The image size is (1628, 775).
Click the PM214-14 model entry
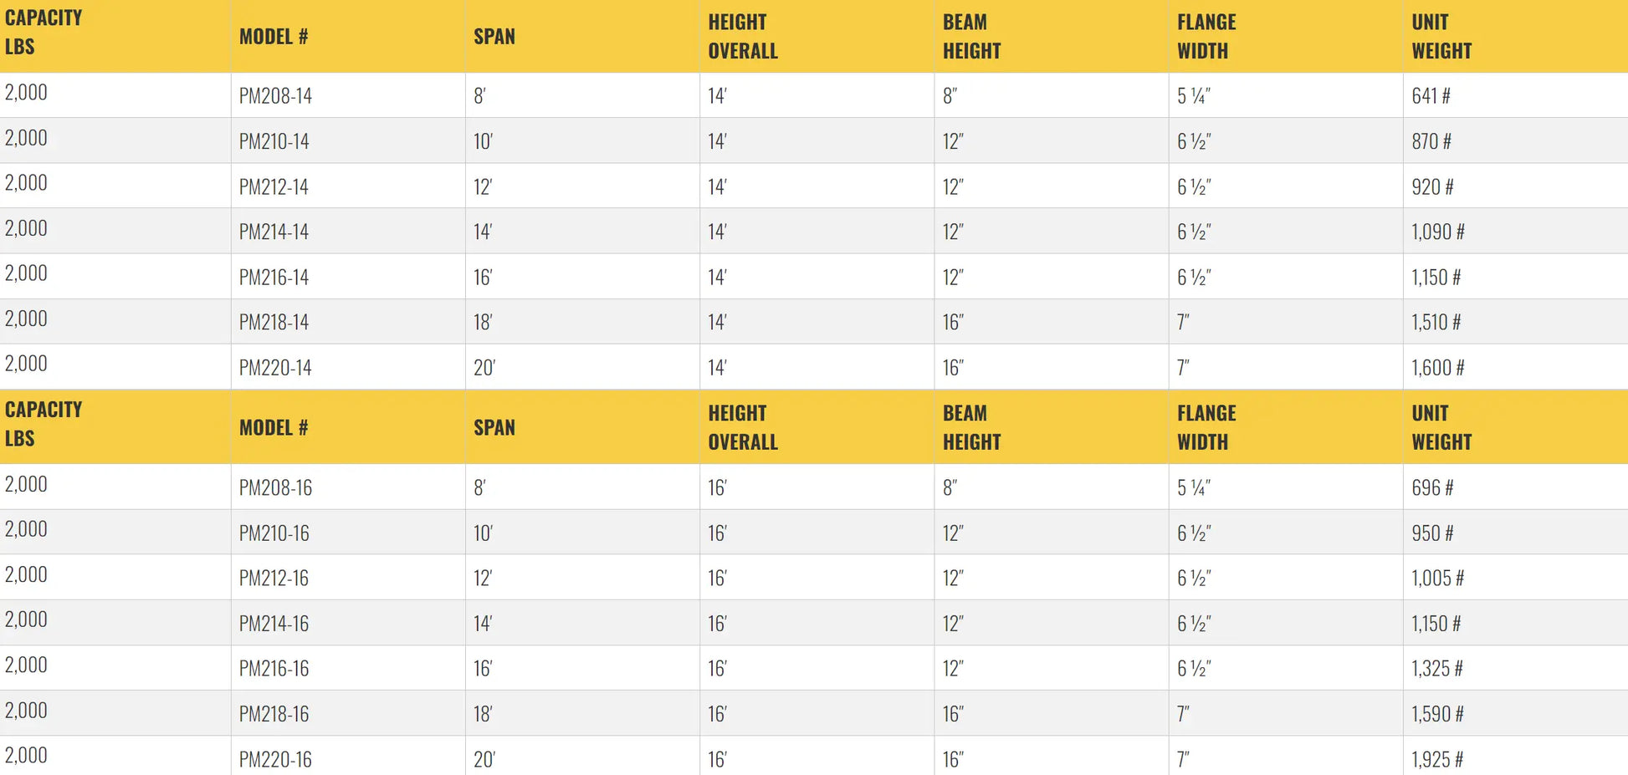point(274,232)
